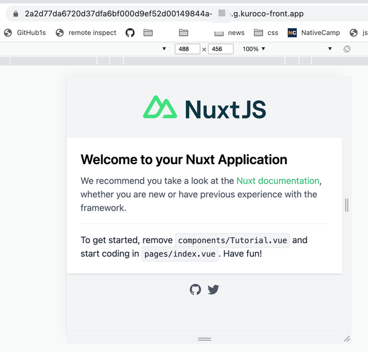Focus the viewport width field 488

point(187,49)
